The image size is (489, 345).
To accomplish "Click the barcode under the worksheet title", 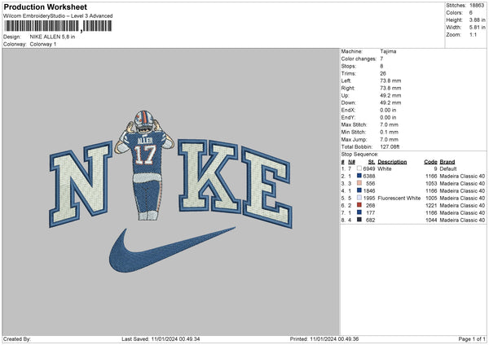I will pos(58,26).
